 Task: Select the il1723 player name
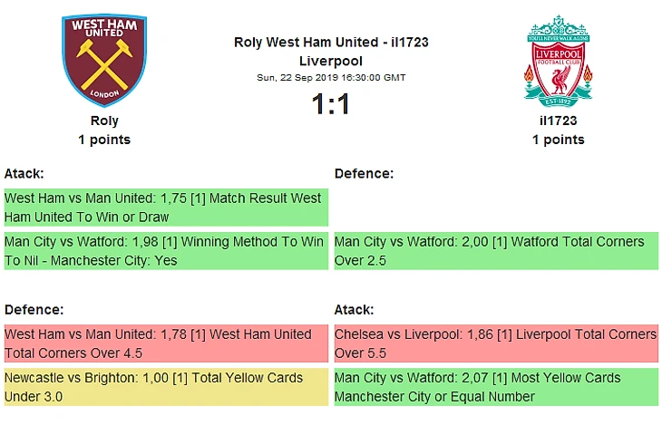[x=558, y=121]
